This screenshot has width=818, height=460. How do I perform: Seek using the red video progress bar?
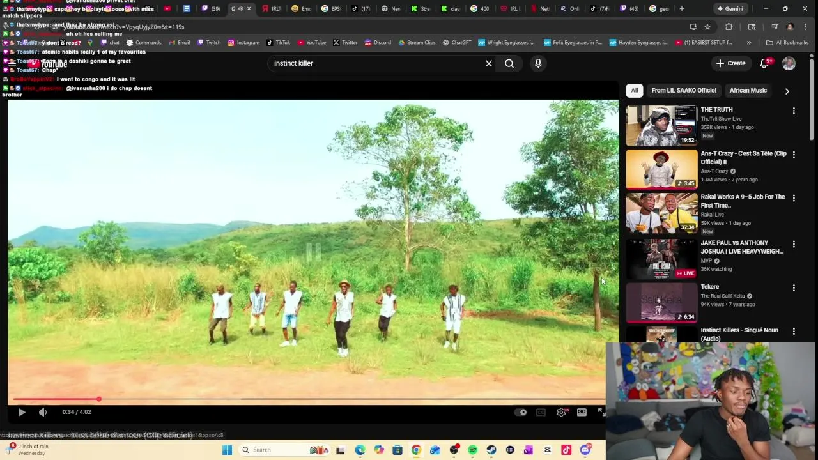309,399
